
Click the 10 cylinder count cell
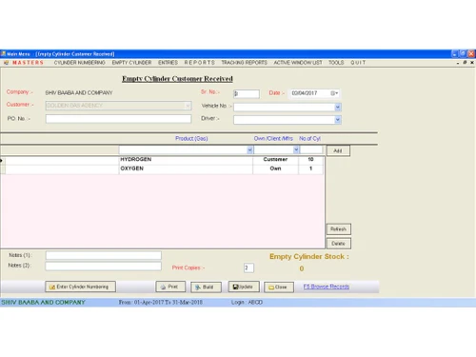pos(310,160)
